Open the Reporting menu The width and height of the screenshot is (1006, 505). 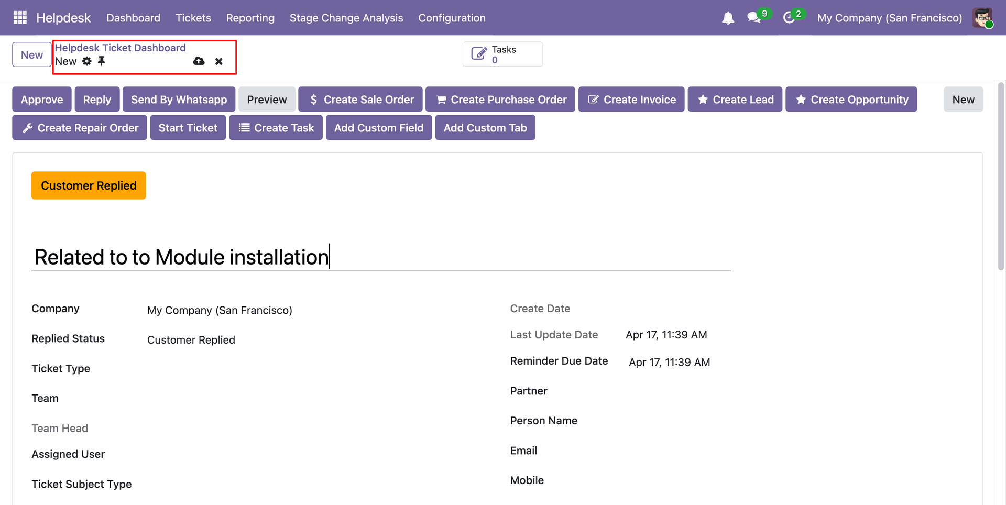(x=250, y=18)
